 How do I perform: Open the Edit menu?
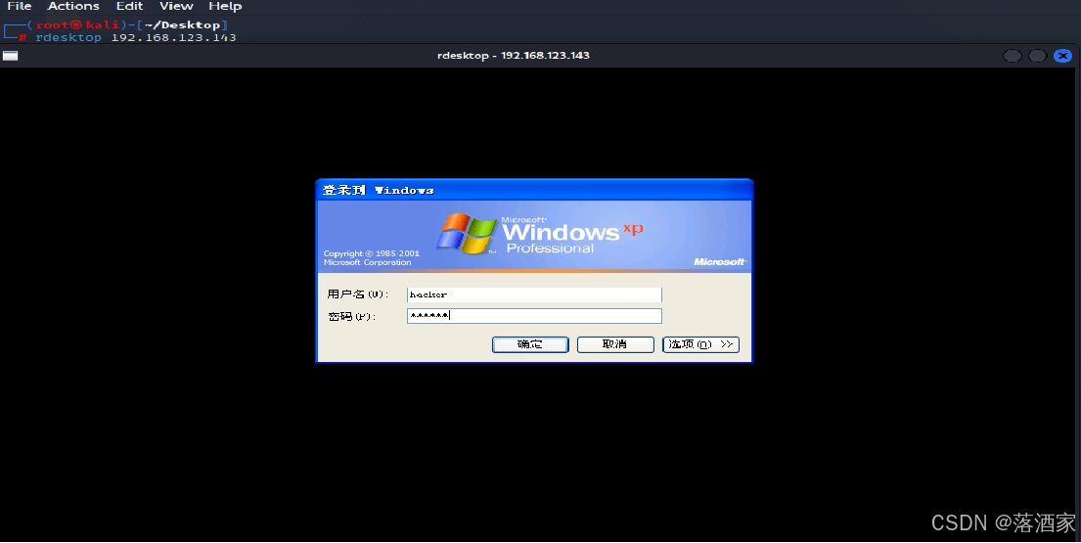tap(129, 6)
